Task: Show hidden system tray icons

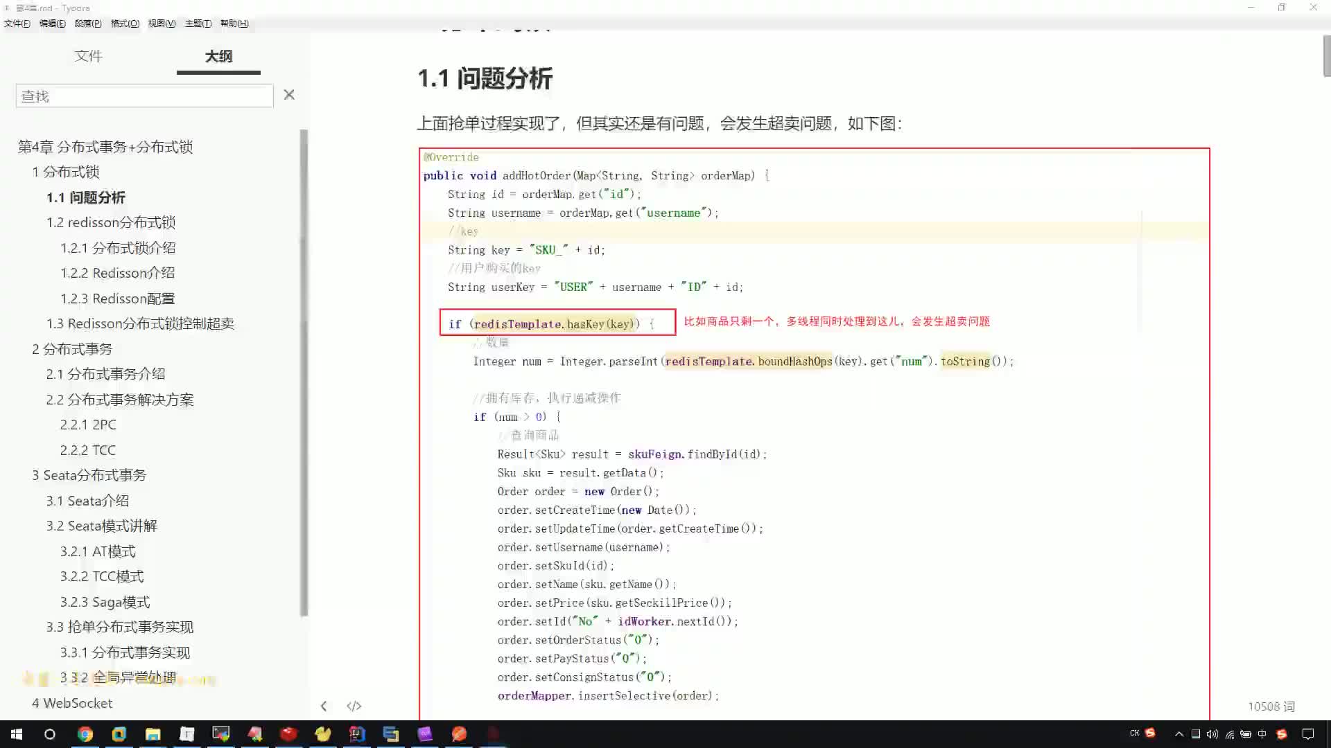Action: [x=1178, y=734]
